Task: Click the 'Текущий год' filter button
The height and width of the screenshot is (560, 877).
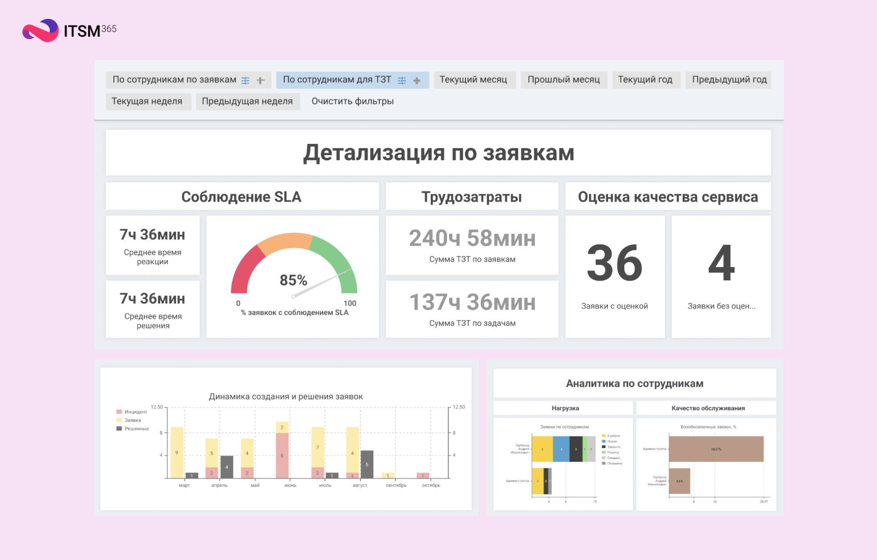Action: (x=645, y=80)
